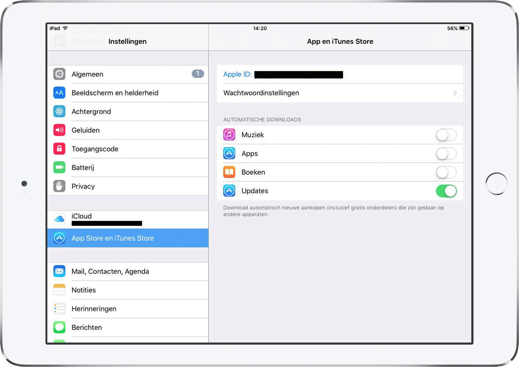Open Beeldscherm en helderheid settings
Screen dimensions: 519x367
(128, 93)
